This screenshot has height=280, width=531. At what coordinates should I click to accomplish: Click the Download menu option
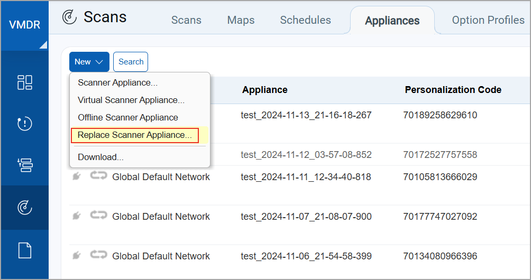tap(100, 157)
